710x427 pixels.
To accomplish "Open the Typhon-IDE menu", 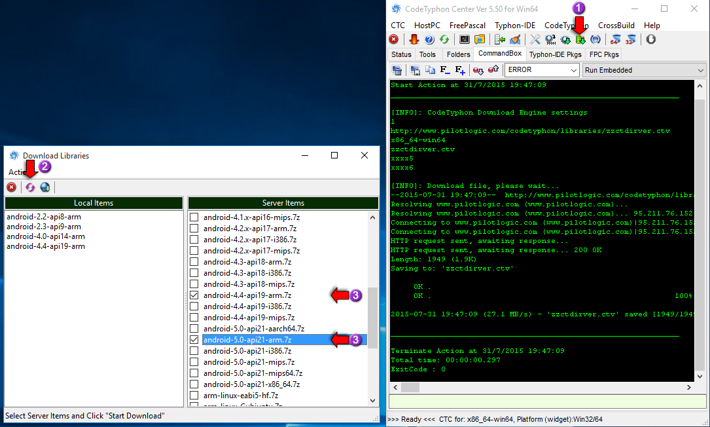I will point(515,26).
